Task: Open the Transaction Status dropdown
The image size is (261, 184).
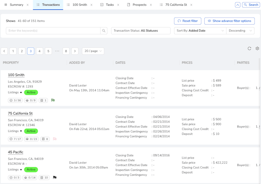Action: tap(141, 31)
